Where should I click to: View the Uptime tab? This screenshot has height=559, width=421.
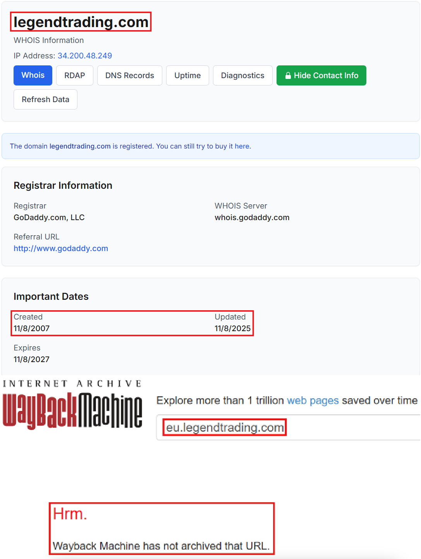pyautogui.click(x=187, y=75)
